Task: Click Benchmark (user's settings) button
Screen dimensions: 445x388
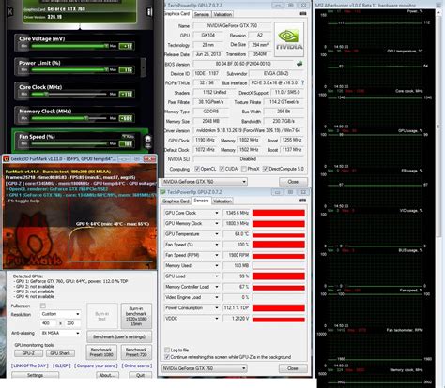Action: pyautogui.click(x=119, y=336)
